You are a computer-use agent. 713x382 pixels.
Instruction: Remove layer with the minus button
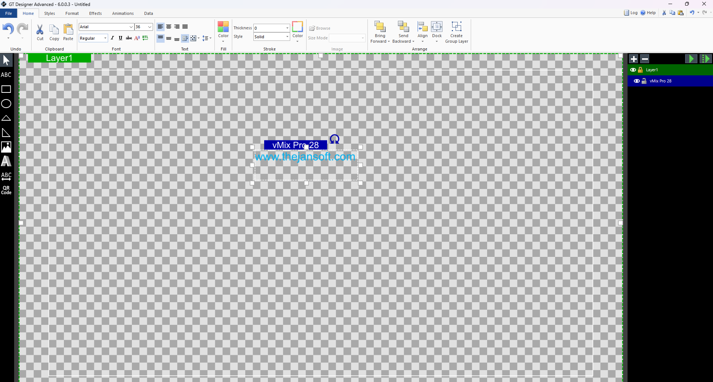[645, 59]
